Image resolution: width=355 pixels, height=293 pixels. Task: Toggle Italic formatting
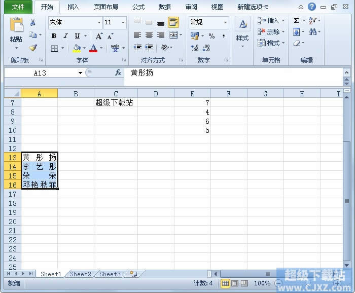click(65, 36)
